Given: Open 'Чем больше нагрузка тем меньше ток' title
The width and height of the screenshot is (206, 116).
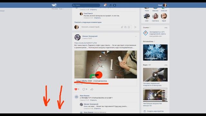Looking at the screenshot, I should (x=152, y=104).
